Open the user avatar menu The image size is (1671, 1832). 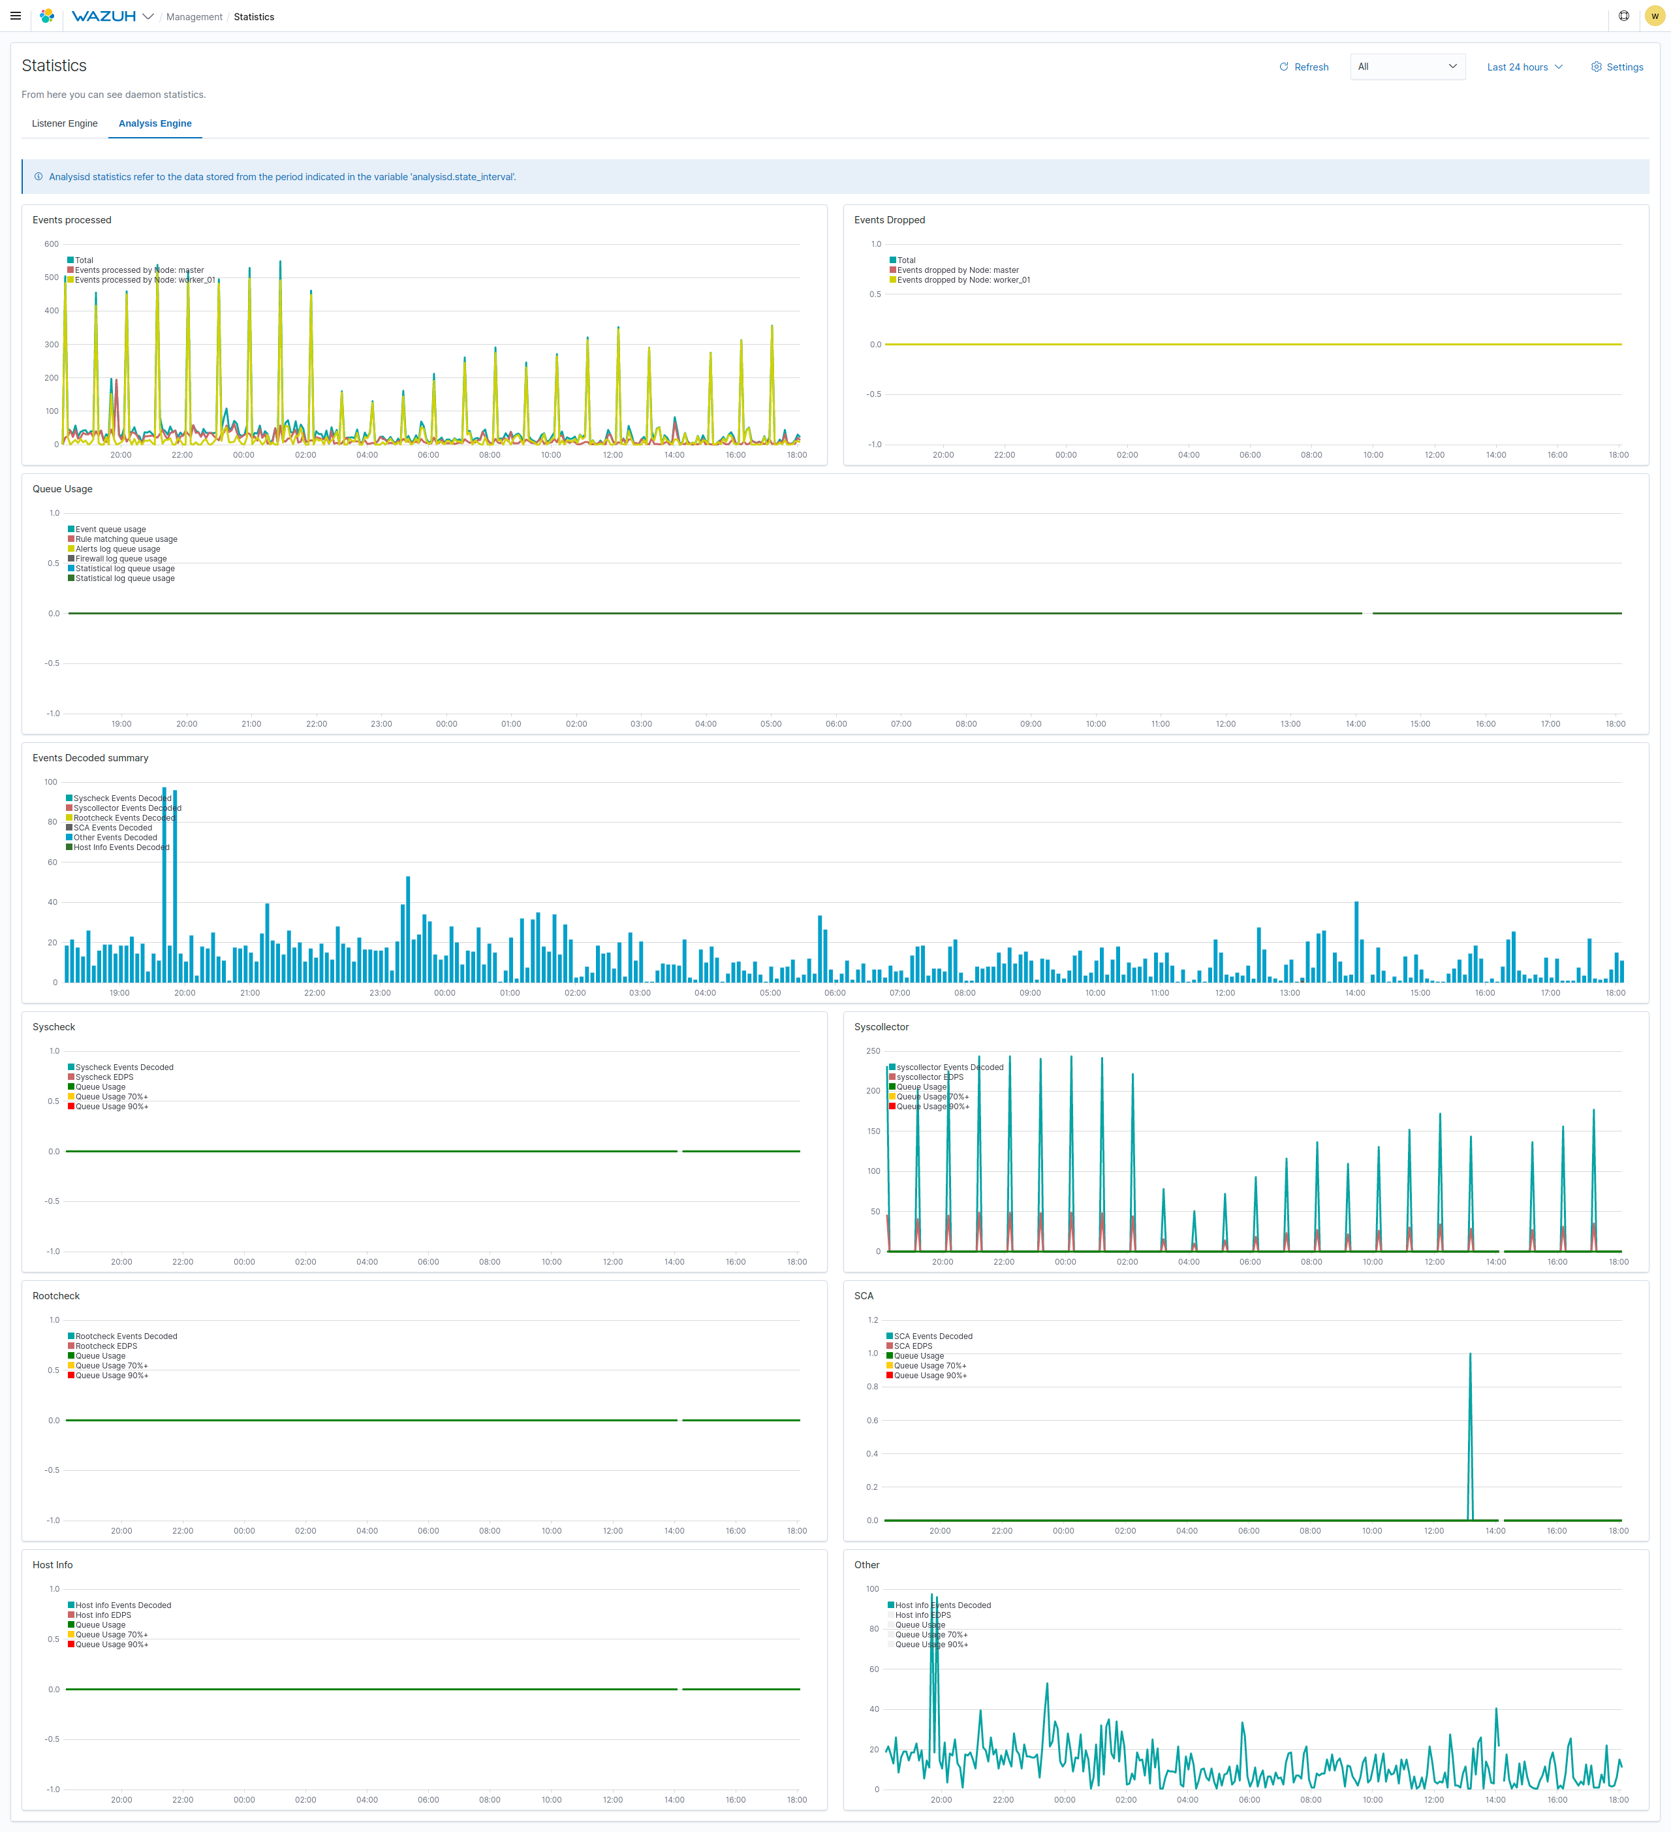coord(1655,16)
